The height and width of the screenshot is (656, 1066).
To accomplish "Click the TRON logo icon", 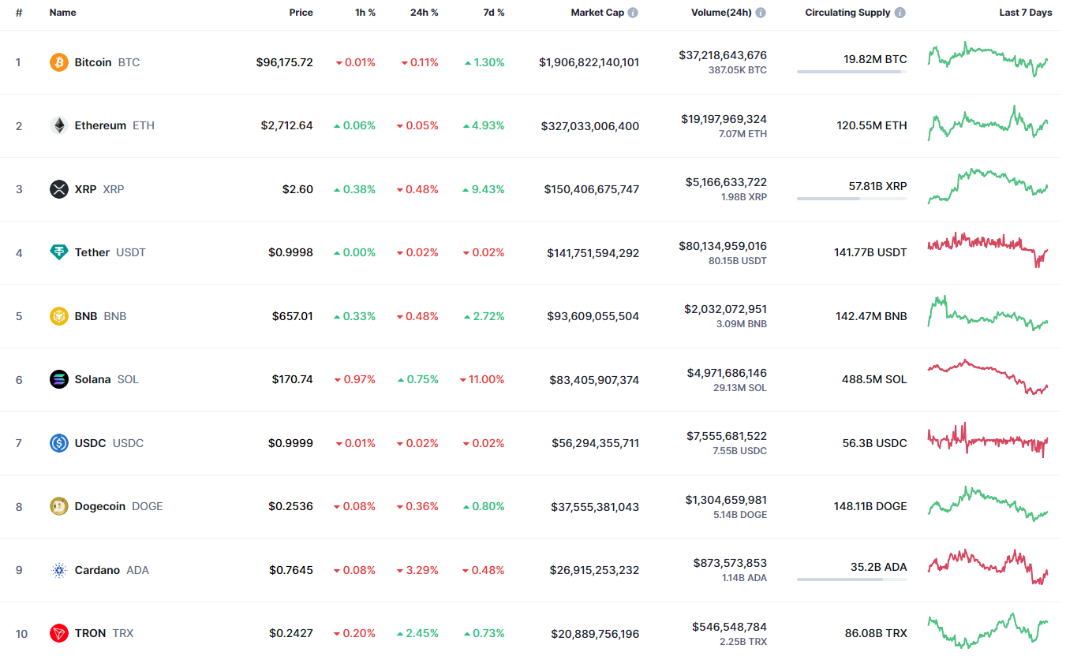I will (x=59, y=633).
